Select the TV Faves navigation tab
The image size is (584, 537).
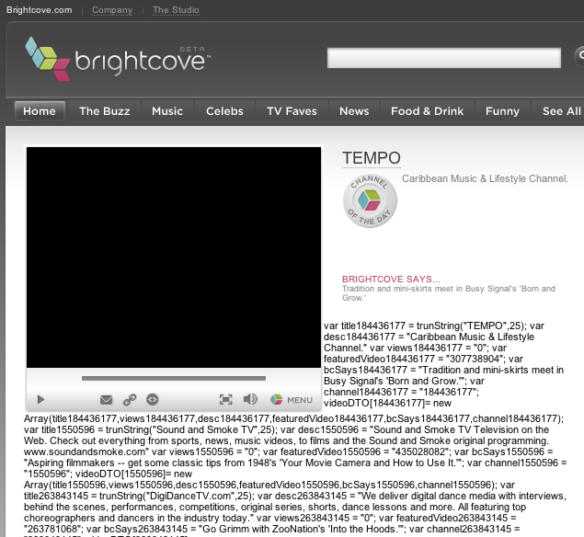292,111
